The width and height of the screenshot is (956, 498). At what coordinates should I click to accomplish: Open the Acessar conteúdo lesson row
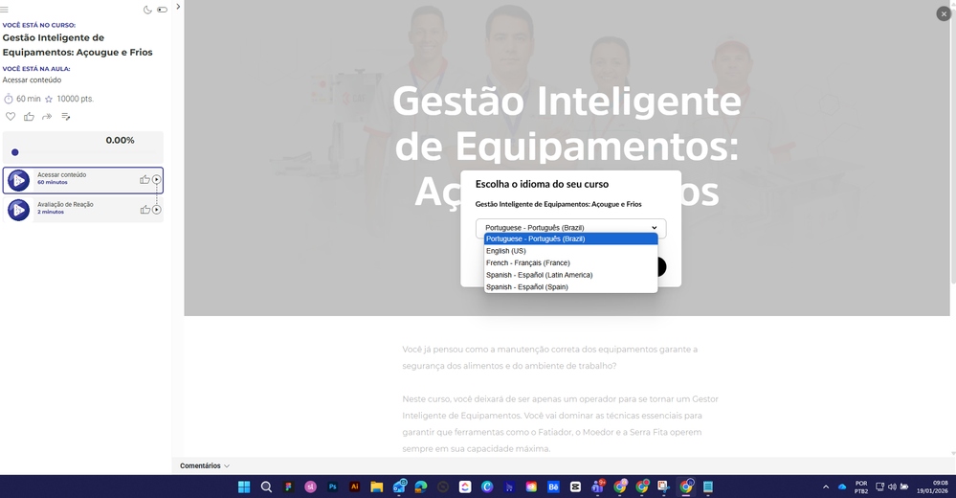pos(83,180)
